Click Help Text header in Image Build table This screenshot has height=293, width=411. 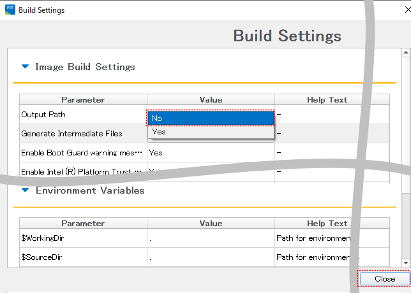pyautogui.click(x=328, y=99)
